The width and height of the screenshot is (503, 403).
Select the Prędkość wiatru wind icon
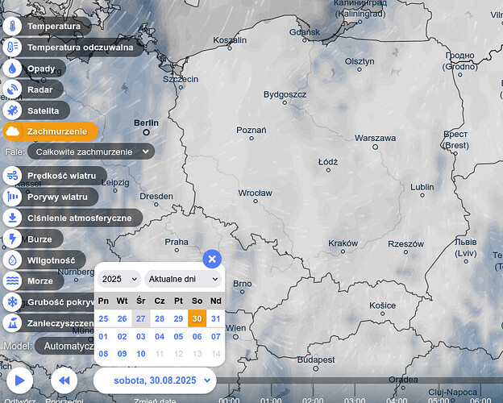tap(13, 176)
